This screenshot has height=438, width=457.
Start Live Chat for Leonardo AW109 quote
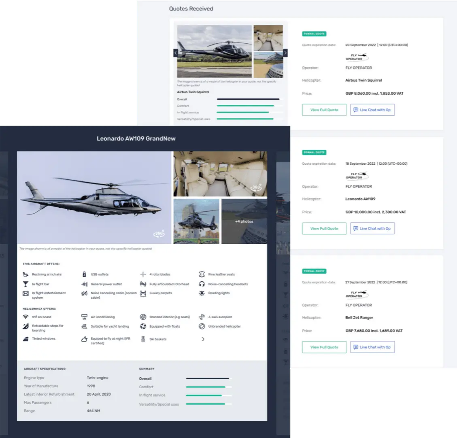click(x=372, y=228)
